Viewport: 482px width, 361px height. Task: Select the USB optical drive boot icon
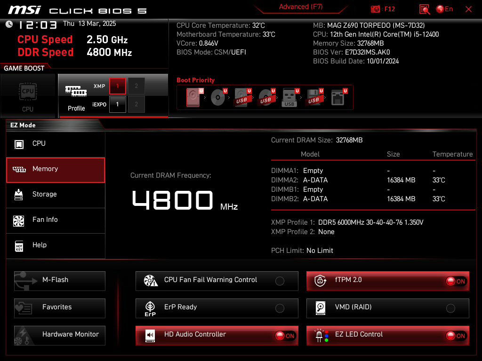click(x=266, y=97)
